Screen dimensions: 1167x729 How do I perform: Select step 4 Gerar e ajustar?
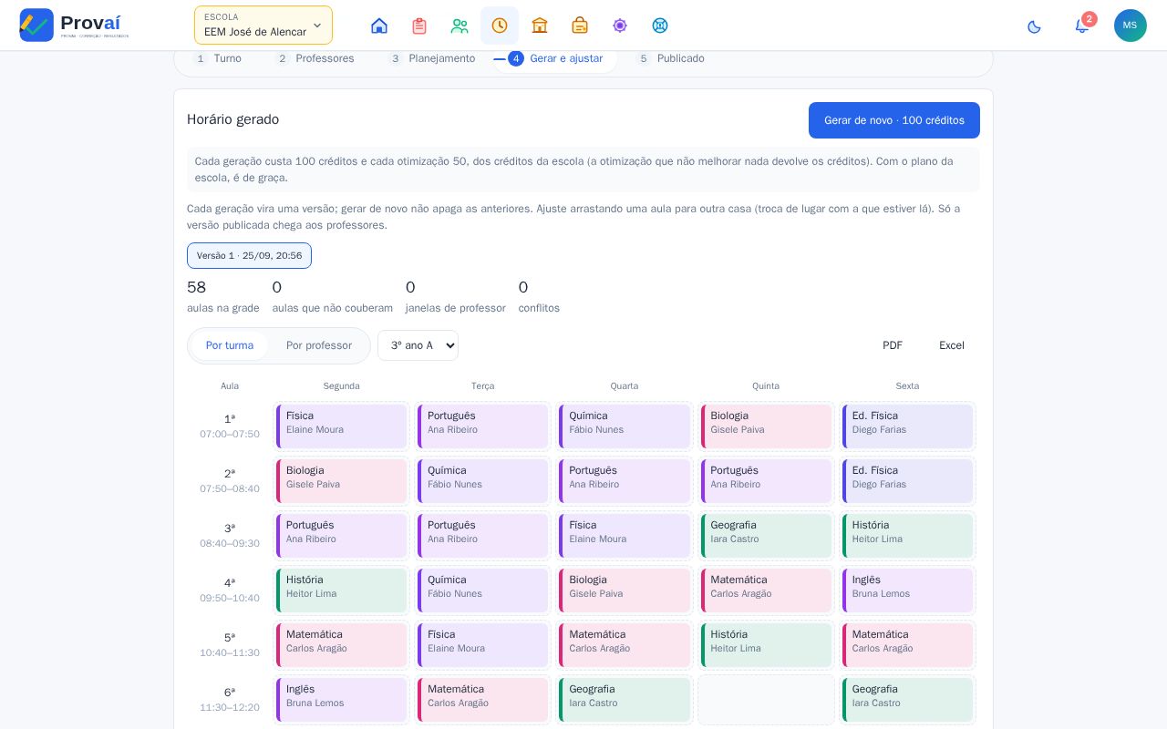(556, 58)
